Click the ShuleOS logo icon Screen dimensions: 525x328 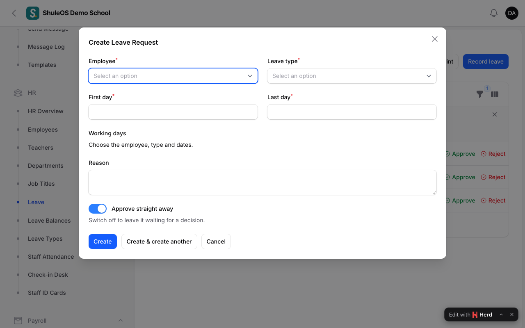pyautogui.click(x=33, y=13)
